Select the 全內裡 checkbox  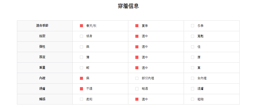point(193,78)
